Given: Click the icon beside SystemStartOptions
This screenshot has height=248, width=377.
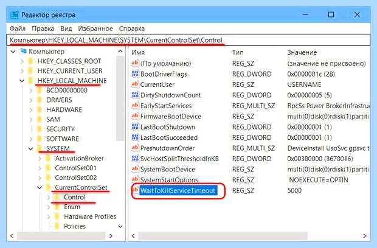Looking at the screenshot, I should point(135,179).
